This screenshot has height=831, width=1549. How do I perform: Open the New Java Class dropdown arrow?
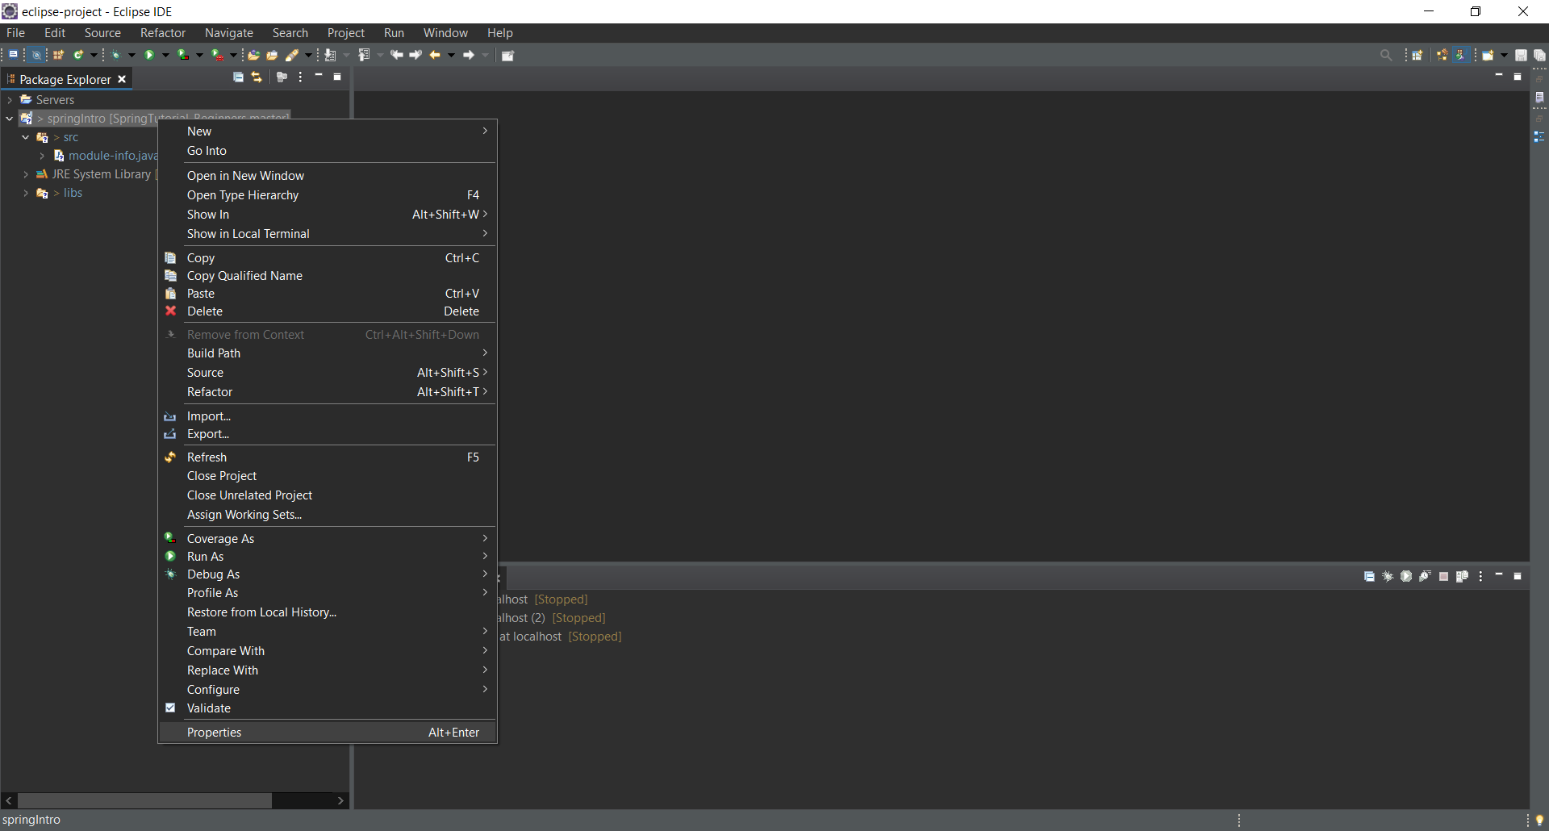pyautogui.click(x=94, y=55)
